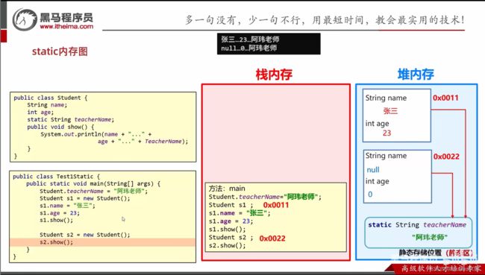Select the 'static内存图' slide title

pos(60,51)
